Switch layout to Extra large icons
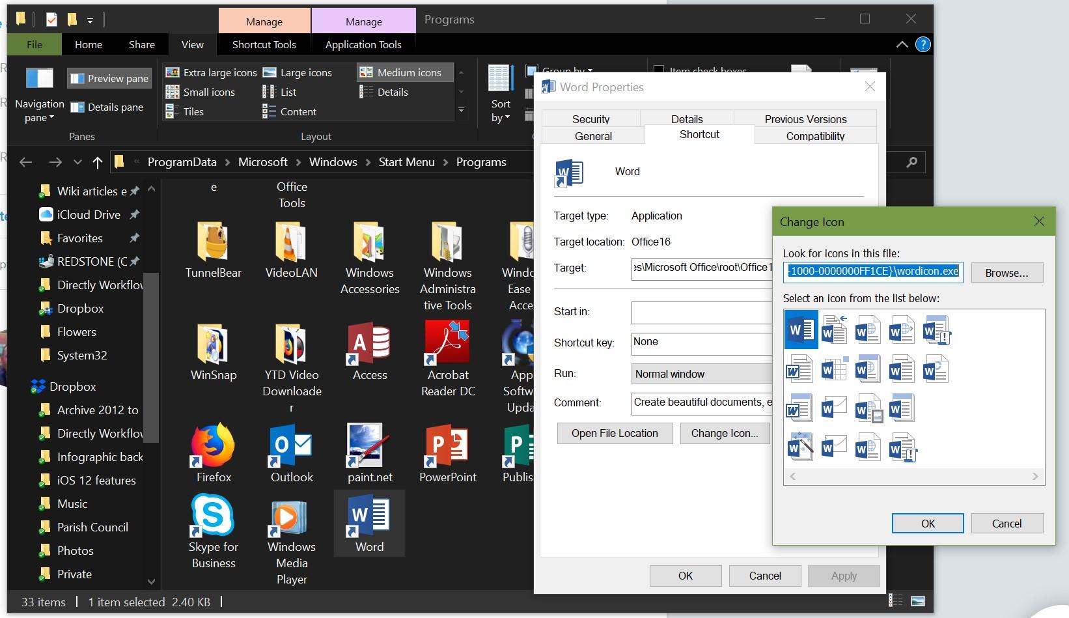This screenshot has height=618, width=1069. tap(212, 72)
